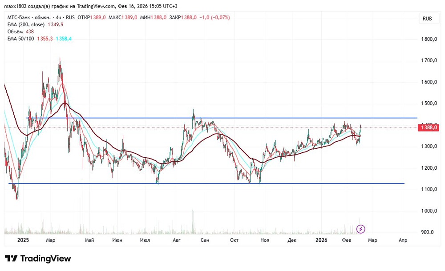
Task: Click the red 1388,0 current price label
Action: point(429,128)
